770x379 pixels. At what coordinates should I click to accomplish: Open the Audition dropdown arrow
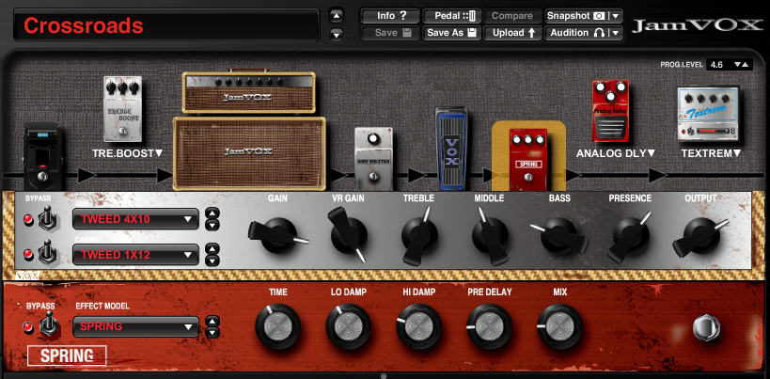click(x=616, y=33)
